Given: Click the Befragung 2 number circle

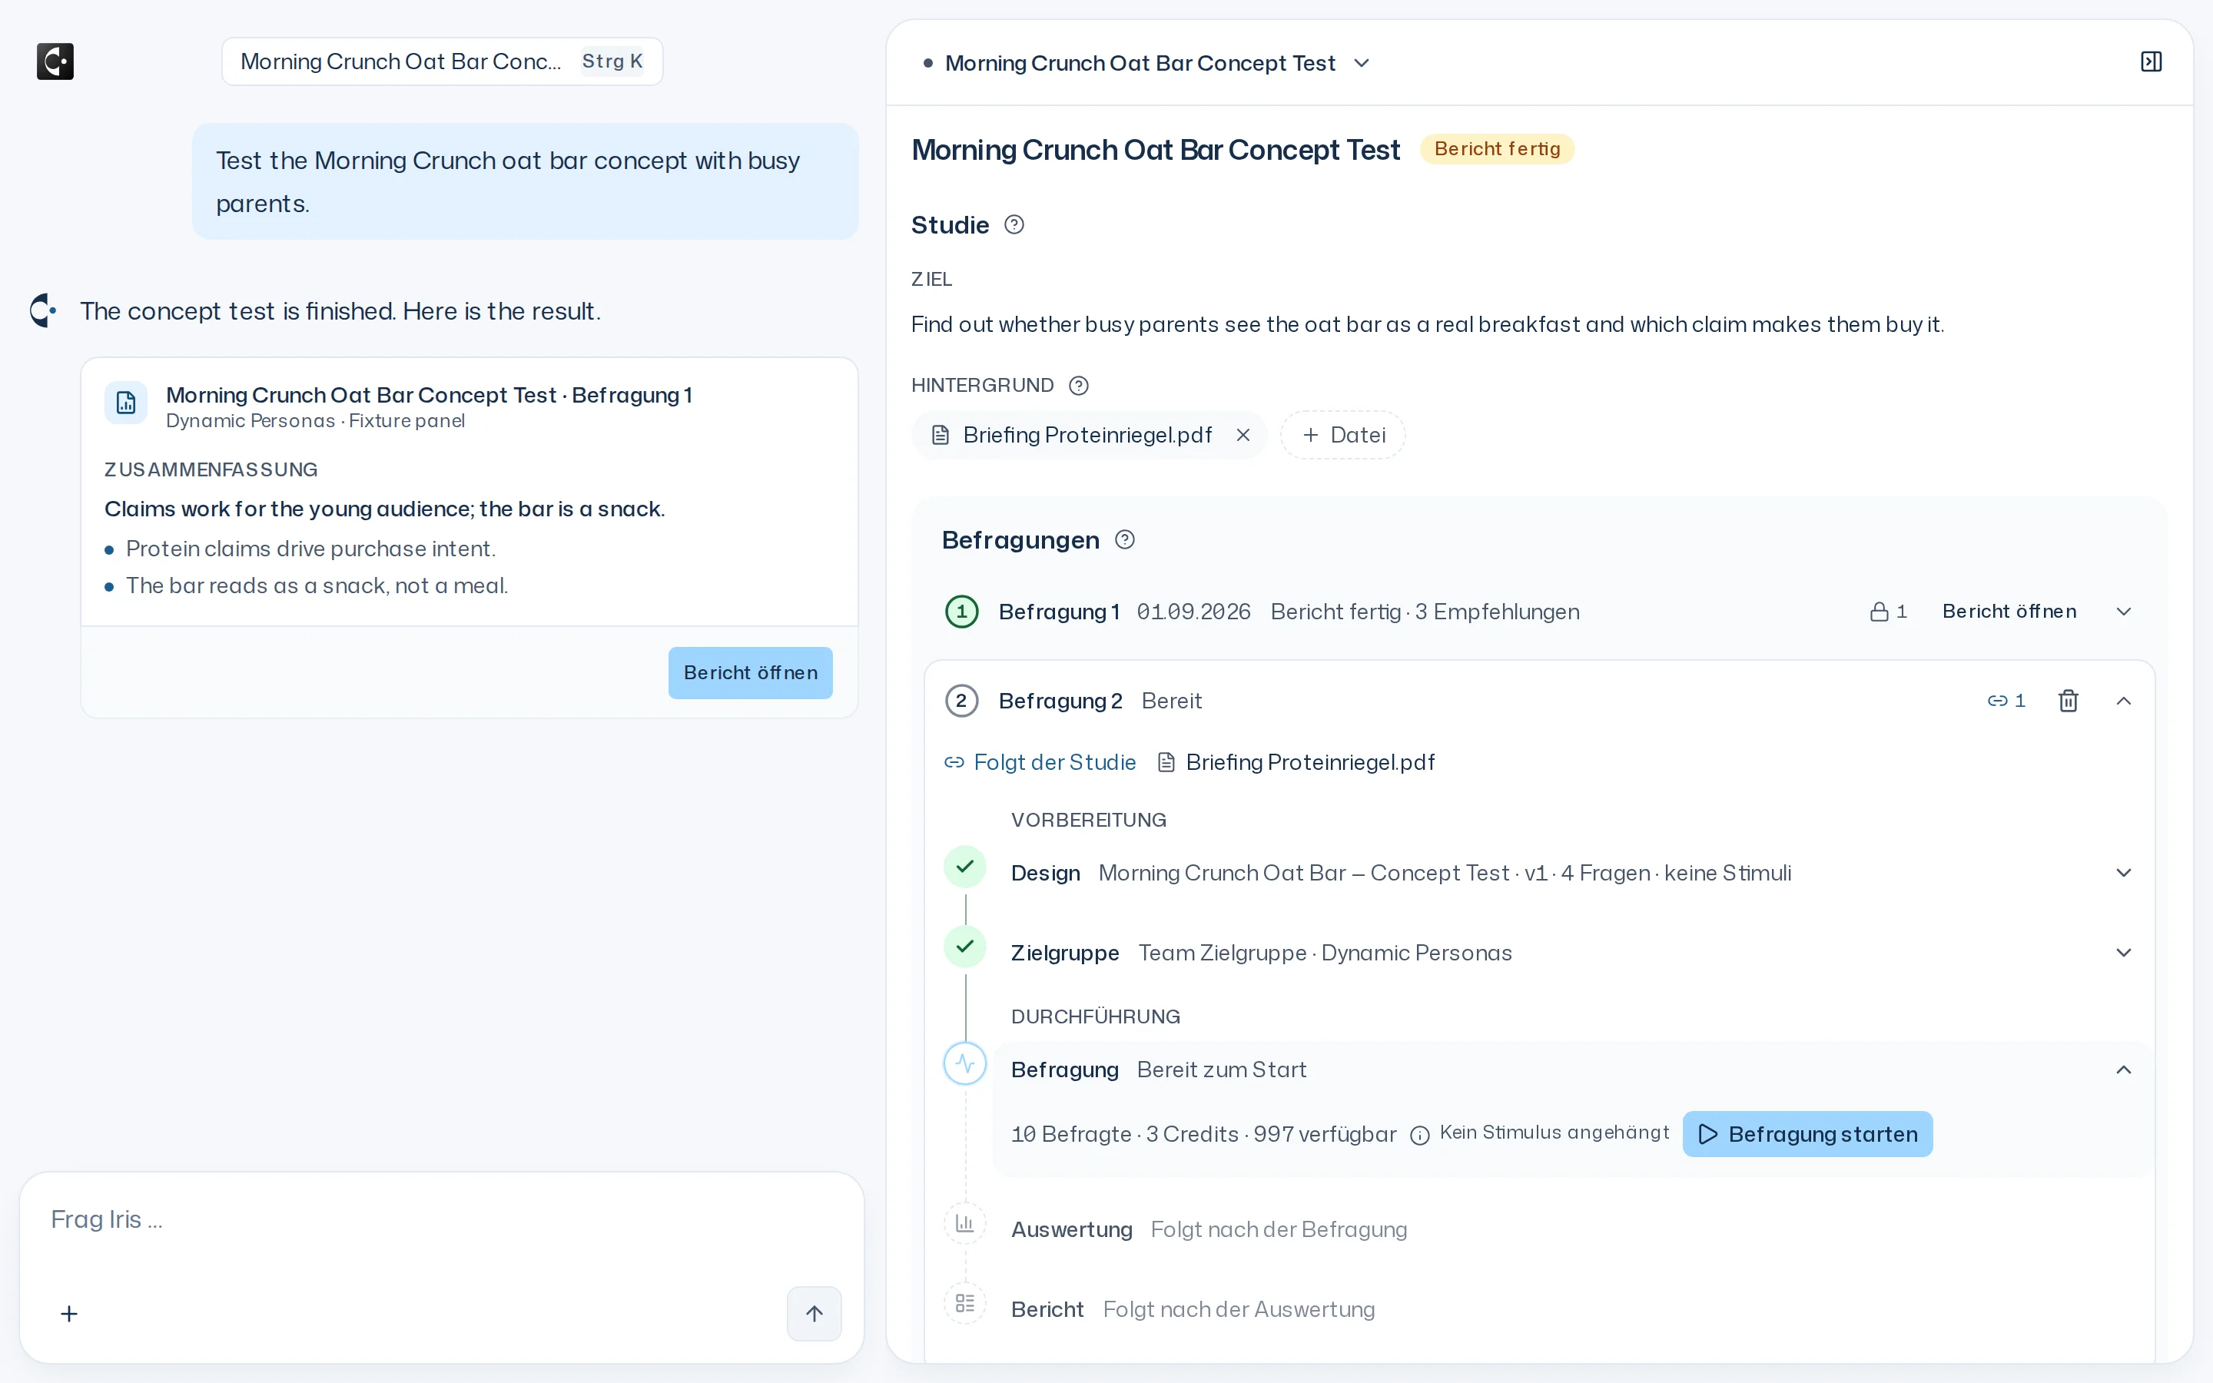Looking at the screenshot, I should coord(961,701).
